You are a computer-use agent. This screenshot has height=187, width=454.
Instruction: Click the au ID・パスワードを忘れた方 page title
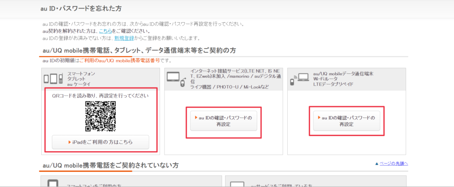(x=82, y=8)
